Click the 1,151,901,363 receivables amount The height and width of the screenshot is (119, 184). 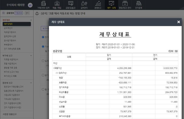tap(124, 92)
